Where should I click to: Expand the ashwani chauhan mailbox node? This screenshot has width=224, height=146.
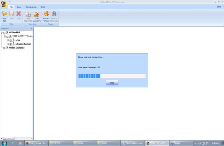(8, 44)
